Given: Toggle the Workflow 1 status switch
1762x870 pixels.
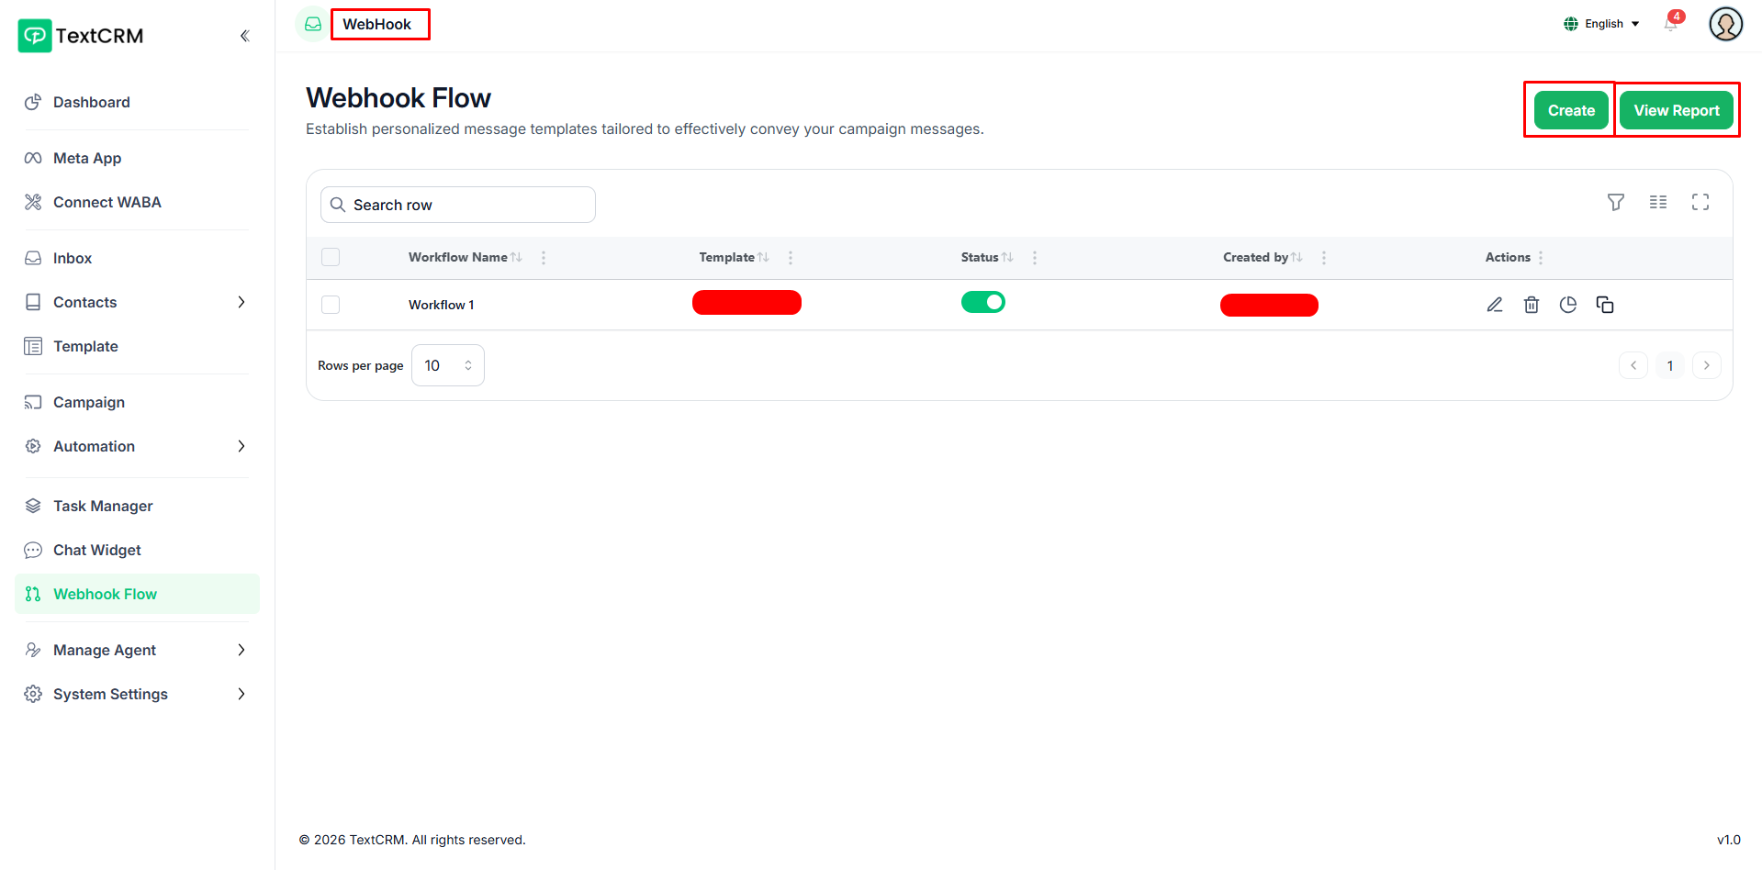Looking at the screenshot, I should [982, 302].
